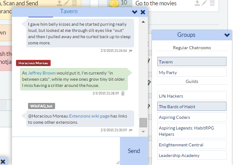Click the X icon at bottom left

point(3,162)
